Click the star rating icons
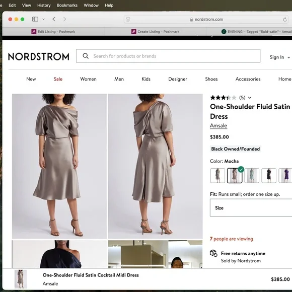This screenshot has height=292, width=292. (224, 98)
